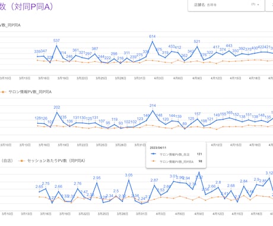
Task: Click orange marker beside サロン情報PV数_同P同A above second chart
Action: 3,92
